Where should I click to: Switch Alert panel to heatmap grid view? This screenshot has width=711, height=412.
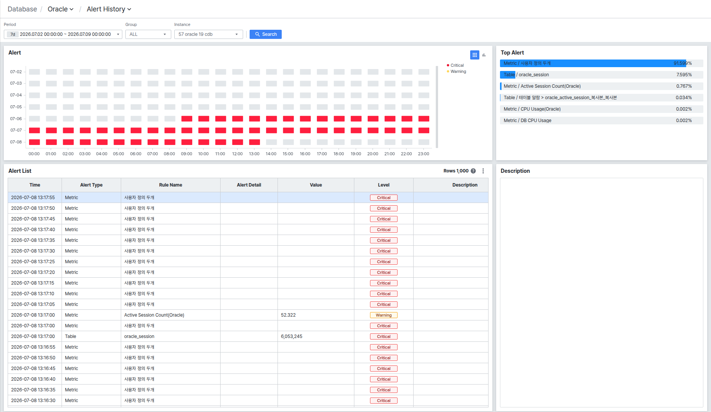click(x=474, y=55)
